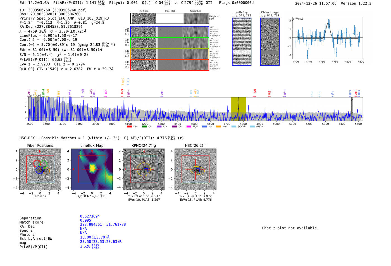Click the yellow ellipse in KPNO g image
Image resolution: width=391 pixels, height=266 pixels.
pyautogui.click(x=144, y=169)
